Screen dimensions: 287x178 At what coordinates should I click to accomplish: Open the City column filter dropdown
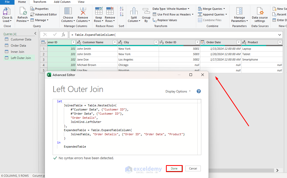pos(156,43)
